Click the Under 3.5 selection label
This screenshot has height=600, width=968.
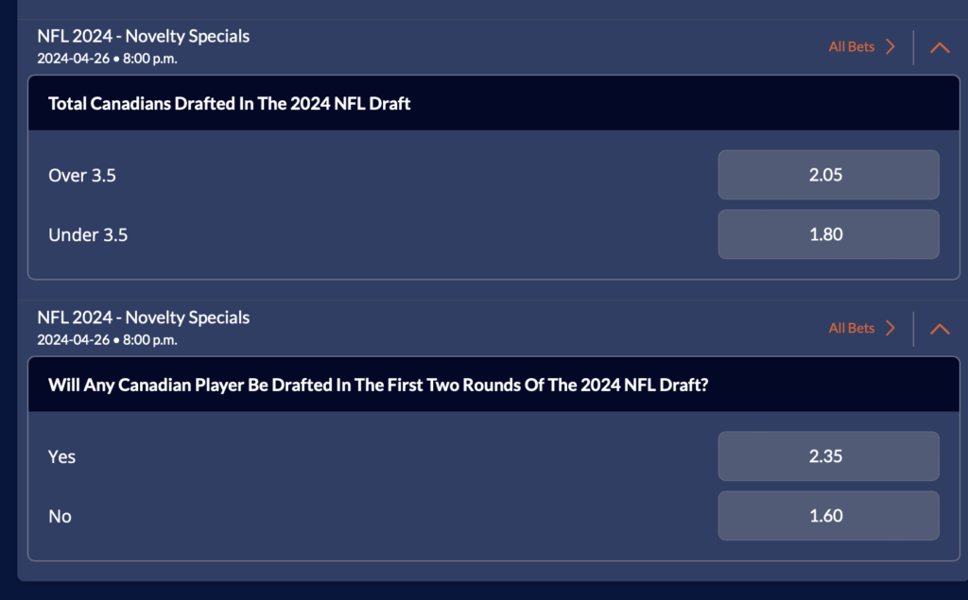(x=88, y=234)
